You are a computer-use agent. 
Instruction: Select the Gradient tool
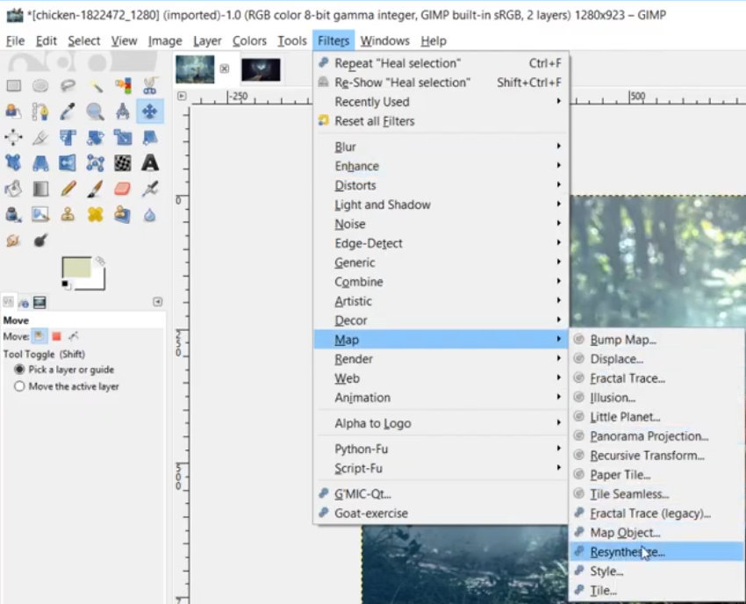(x=40, y=189)
